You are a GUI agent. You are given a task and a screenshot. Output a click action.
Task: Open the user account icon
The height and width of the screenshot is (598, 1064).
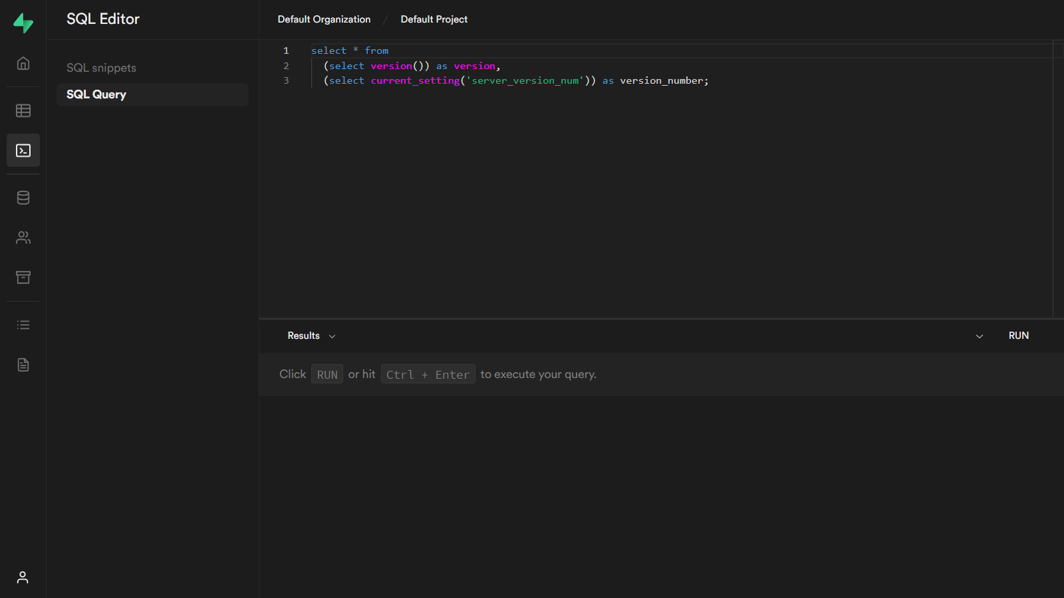23,577
